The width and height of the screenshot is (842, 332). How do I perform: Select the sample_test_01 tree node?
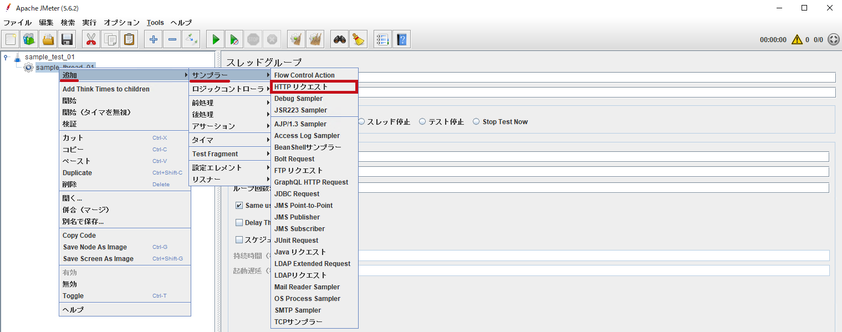coord(49,57)
